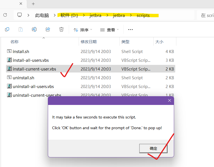
Task: Click the copy icon in toolbar
Action: [x=7, y=29]
